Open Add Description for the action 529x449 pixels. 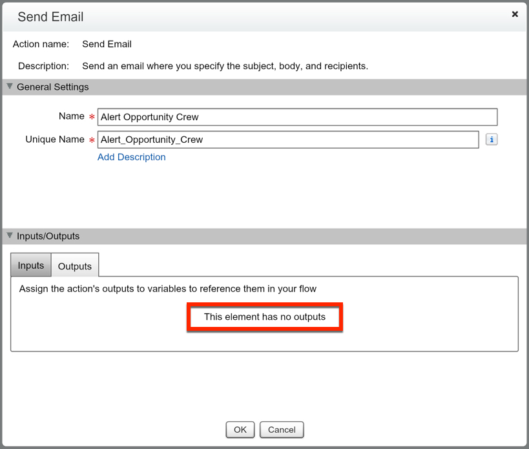(x=131, y=157)
